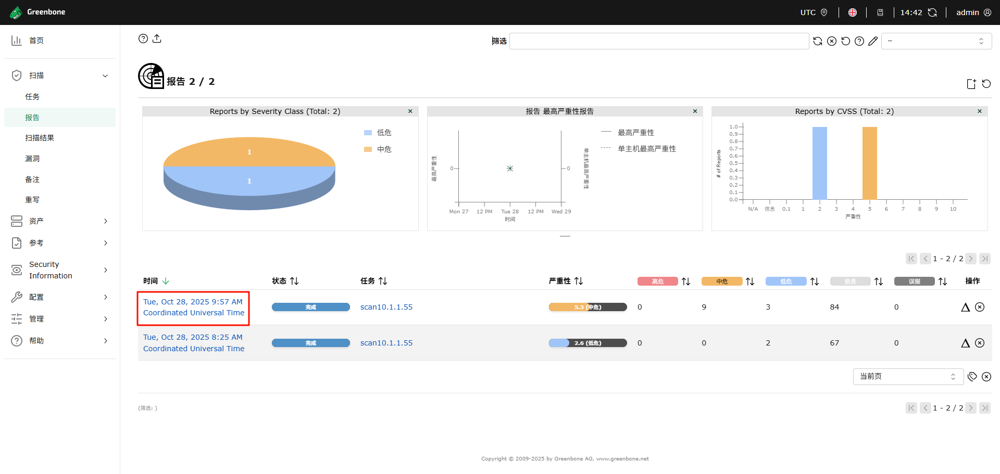
Task: Click inside the 筛选 filter text field
Action: pyautogui.click(x=659, y=41)
